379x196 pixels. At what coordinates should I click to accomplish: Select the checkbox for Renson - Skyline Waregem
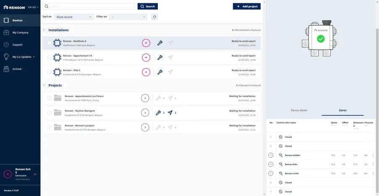[x=50, y=112]
